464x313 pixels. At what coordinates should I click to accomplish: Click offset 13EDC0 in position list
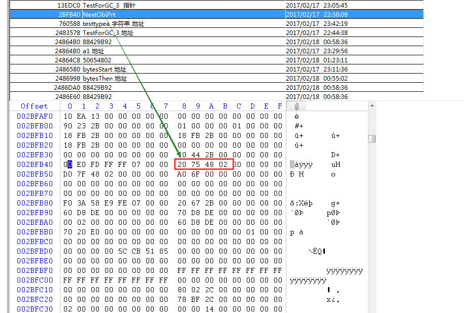pos(69,5)
